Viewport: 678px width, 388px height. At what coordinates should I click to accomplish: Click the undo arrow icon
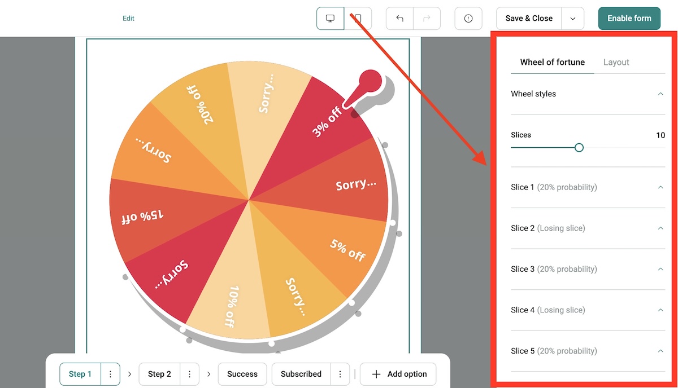coord(399,18)
